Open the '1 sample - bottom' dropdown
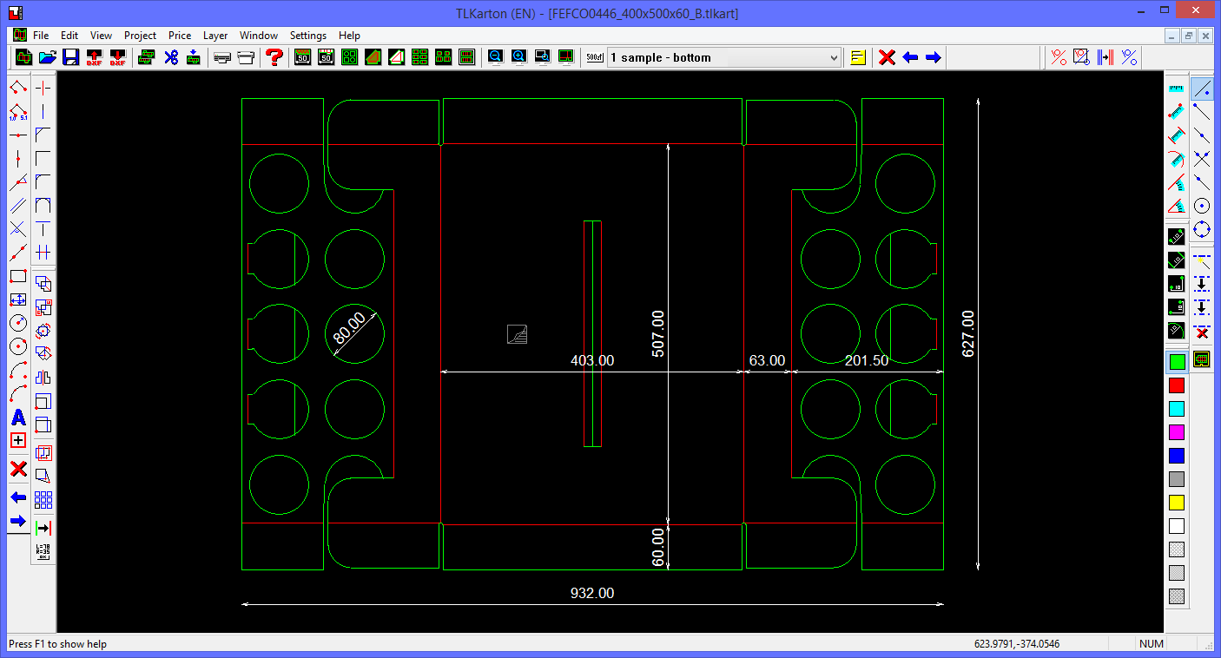1221x658 pixels. (x=724, y=57)
